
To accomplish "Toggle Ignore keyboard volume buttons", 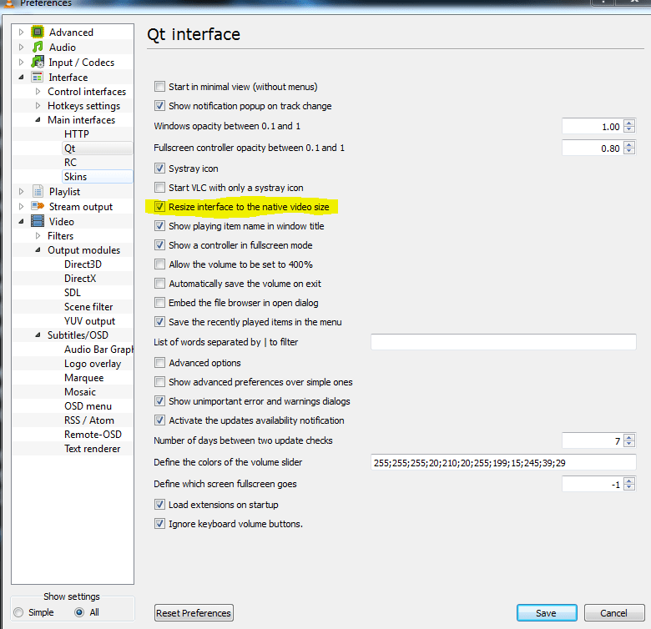I will coord(159,524).
